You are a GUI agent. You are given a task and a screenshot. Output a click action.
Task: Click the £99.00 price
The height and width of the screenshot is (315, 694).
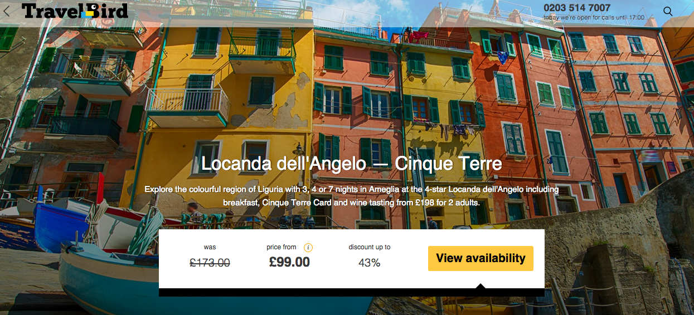click(289, 262)
